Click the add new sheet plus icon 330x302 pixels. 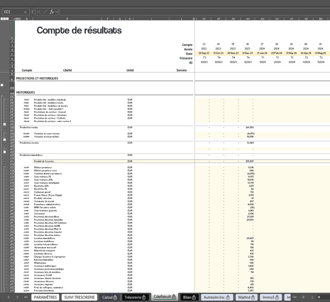[313, 297]
